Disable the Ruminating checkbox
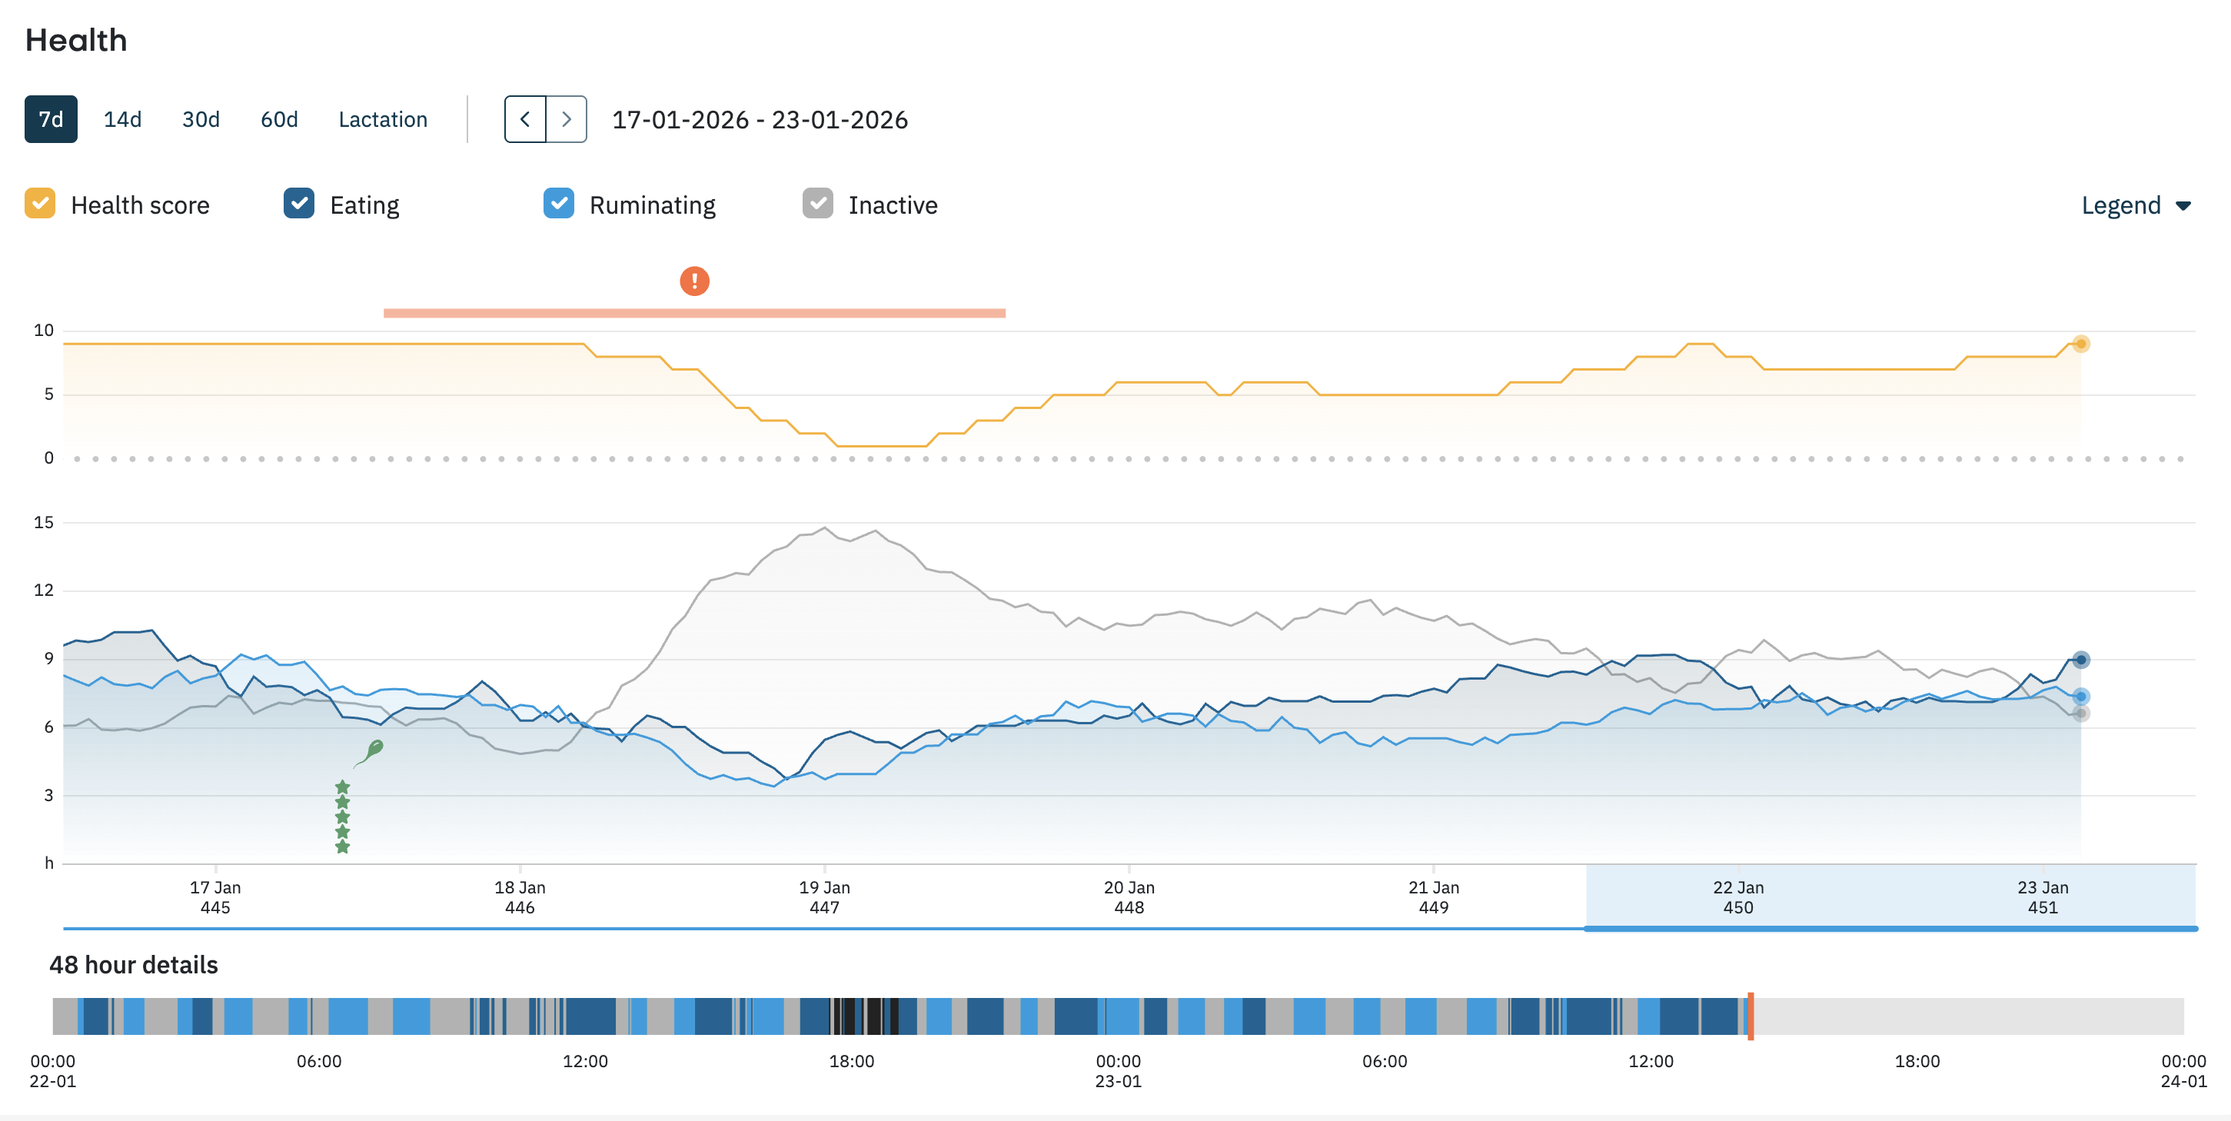Screen dimensions: 2231x1121 [559, 205]
